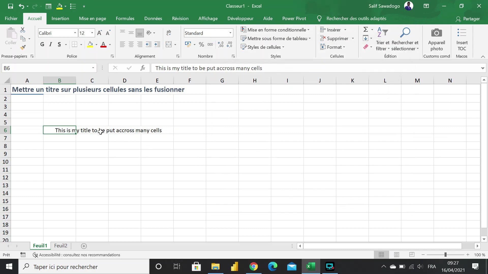Click the Cut scissors icon
488x274 pixels.
click(x=23, y=30)
